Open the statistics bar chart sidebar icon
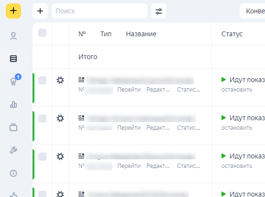The width and height of the screenshot is (265, 197). pyautogui.click(x=13, y=104)
